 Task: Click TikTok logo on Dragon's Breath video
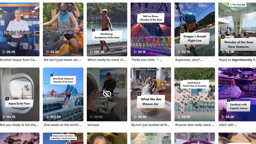point(182,32)
